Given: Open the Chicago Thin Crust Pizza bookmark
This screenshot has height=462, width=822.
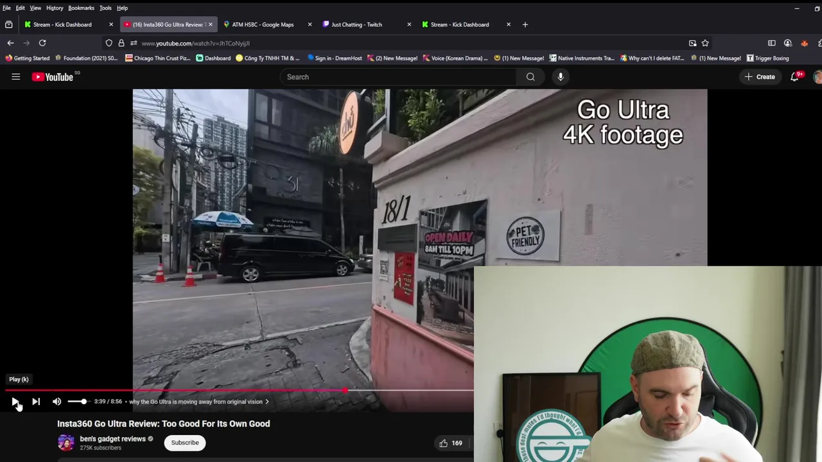Looking at the screenshot, I should [x=158, y=58].
